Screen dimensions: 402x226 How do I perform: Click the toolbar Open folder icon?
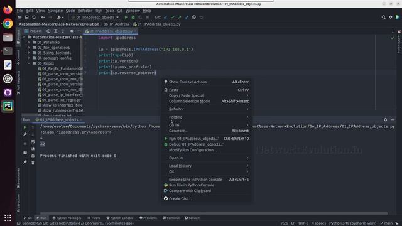point(19,17)
